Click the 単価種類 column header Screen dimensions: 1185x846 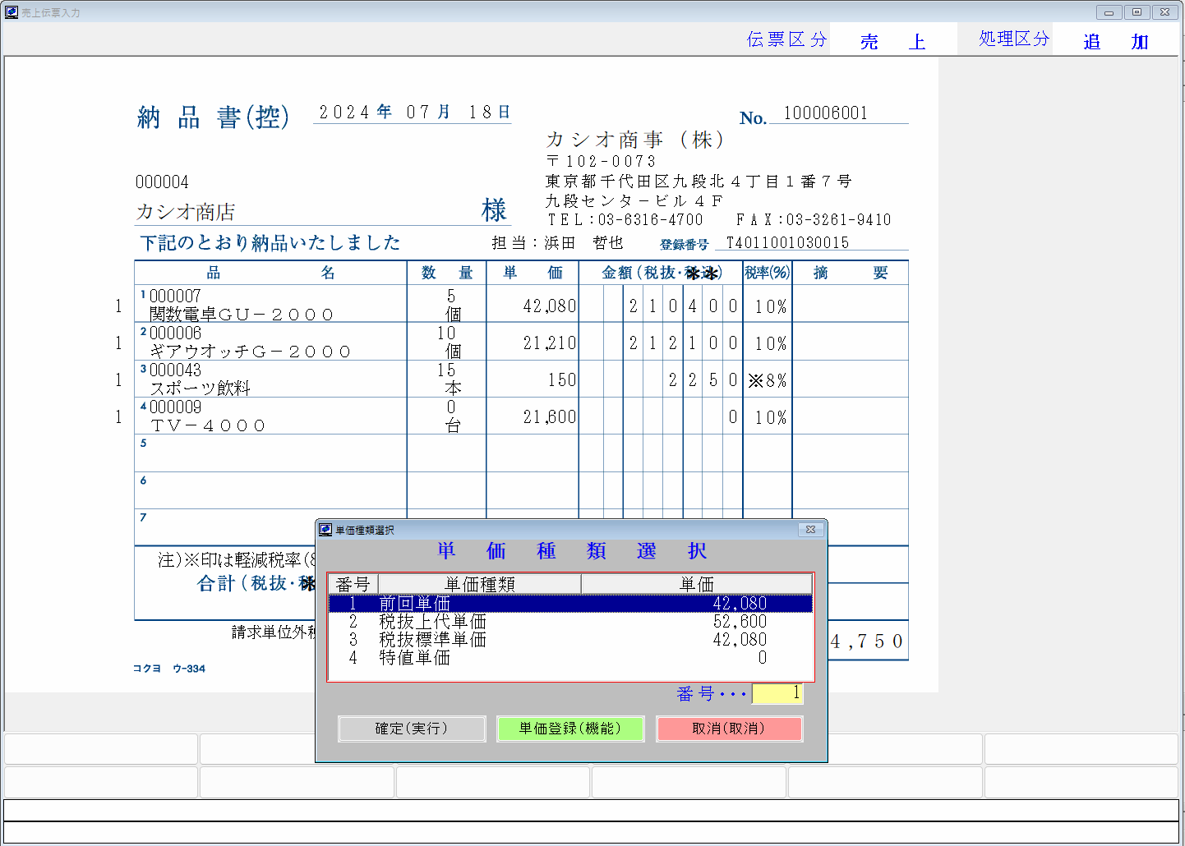pyautogui.click(x=480, y=584)
